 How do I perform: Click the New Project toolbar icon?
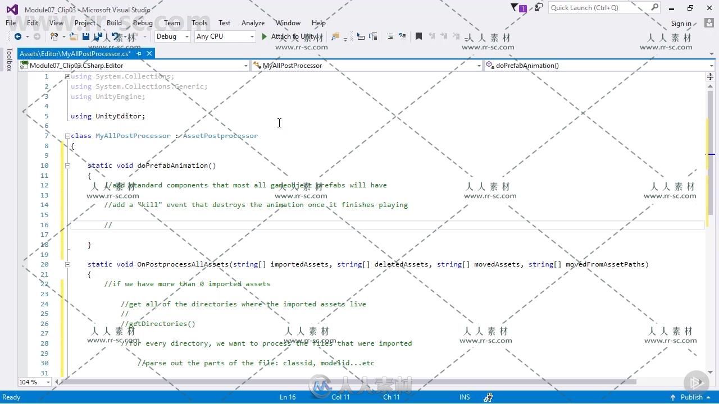[54, 36]
